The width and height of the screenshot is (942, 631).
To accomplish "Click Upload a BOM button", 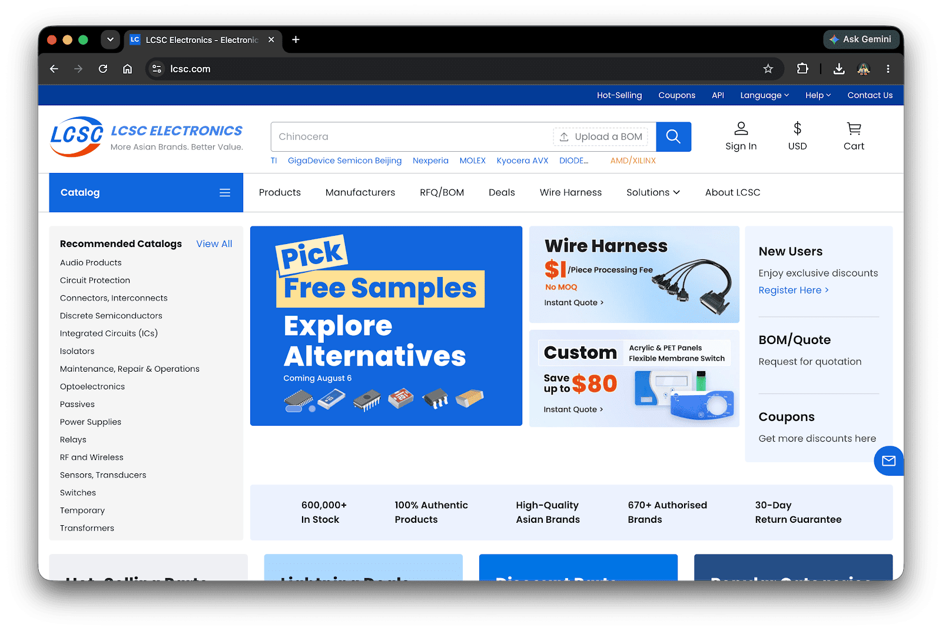I will coord(601,136).
